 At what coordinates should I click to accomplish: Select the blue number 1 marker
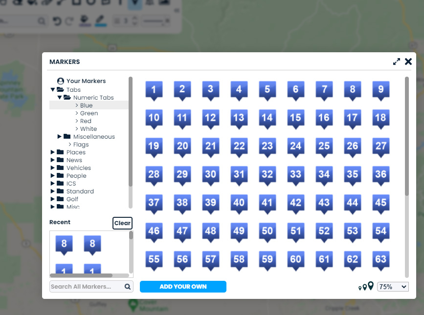click(154, 90)
